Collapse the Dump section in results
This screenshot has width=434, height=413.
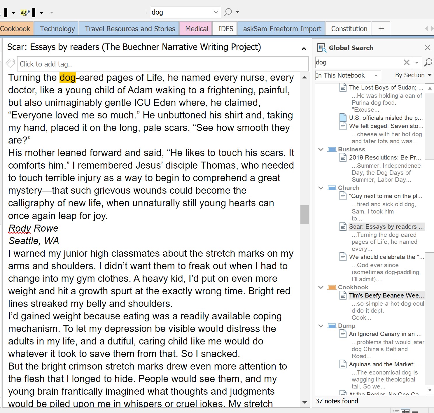click(x=321, y=326)
